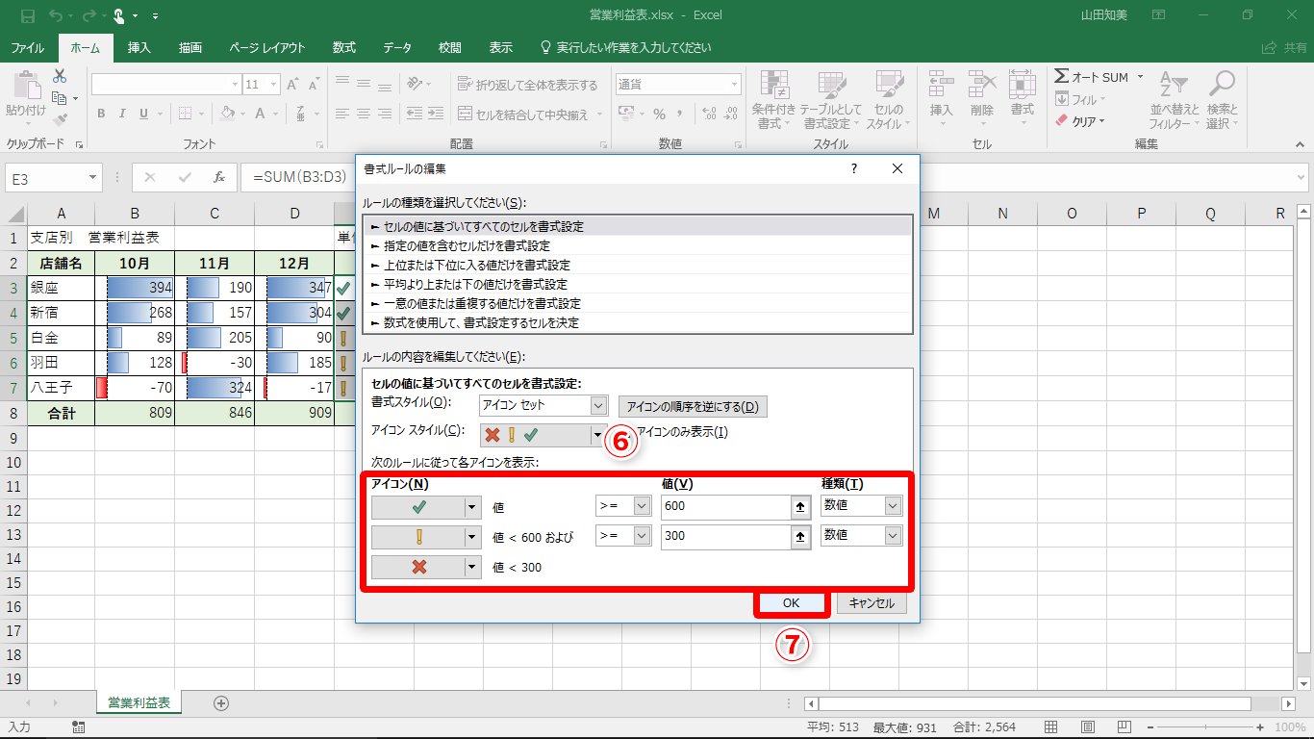Increase decimal places

point(710,115)
